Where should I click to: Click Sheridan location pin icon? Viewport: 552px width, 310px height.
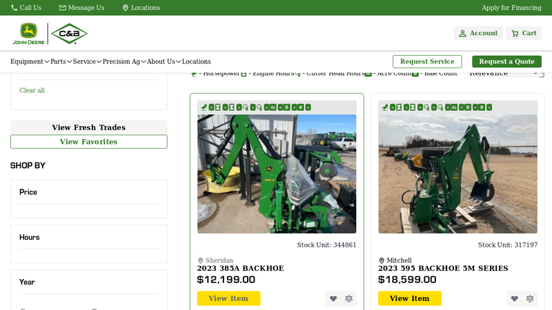(200, 260)
